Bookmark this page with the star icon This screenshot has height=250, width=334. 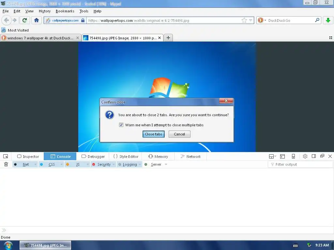click(244, 20)
